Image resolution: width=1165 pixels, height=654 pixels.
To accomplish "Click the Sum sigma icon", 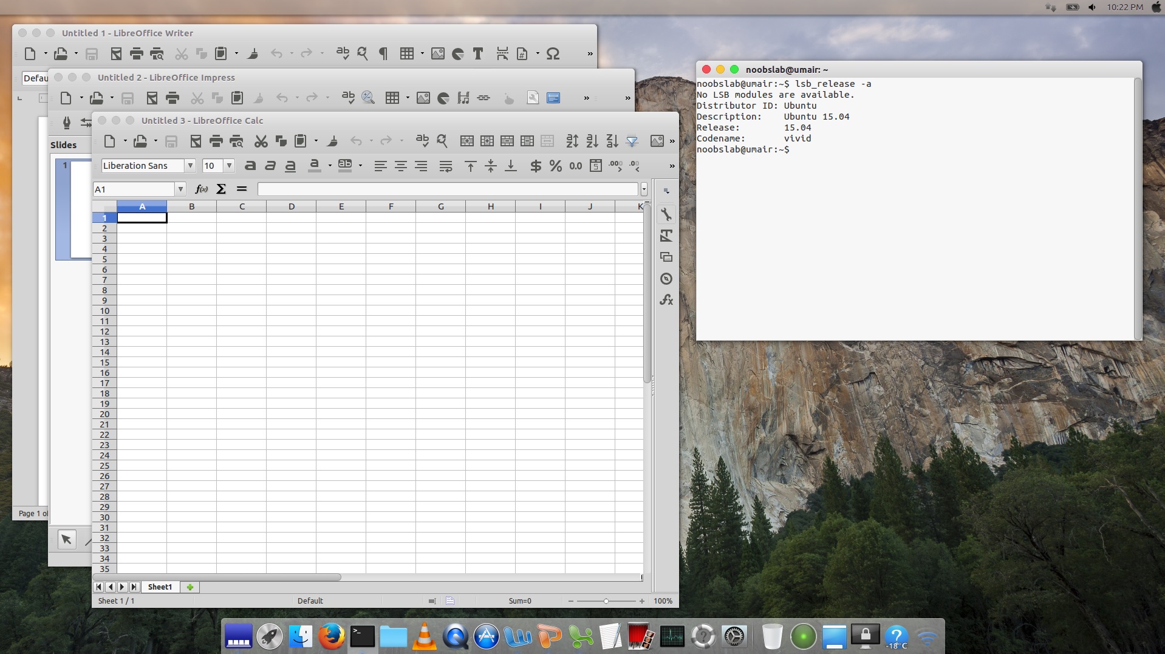I will [x=221, y=189].
